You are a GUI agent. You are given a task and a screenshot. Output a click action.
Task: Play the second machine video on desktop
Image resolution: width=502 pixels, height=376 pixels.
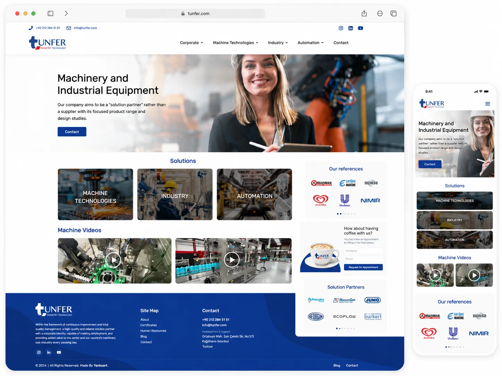tap(232, 260)
